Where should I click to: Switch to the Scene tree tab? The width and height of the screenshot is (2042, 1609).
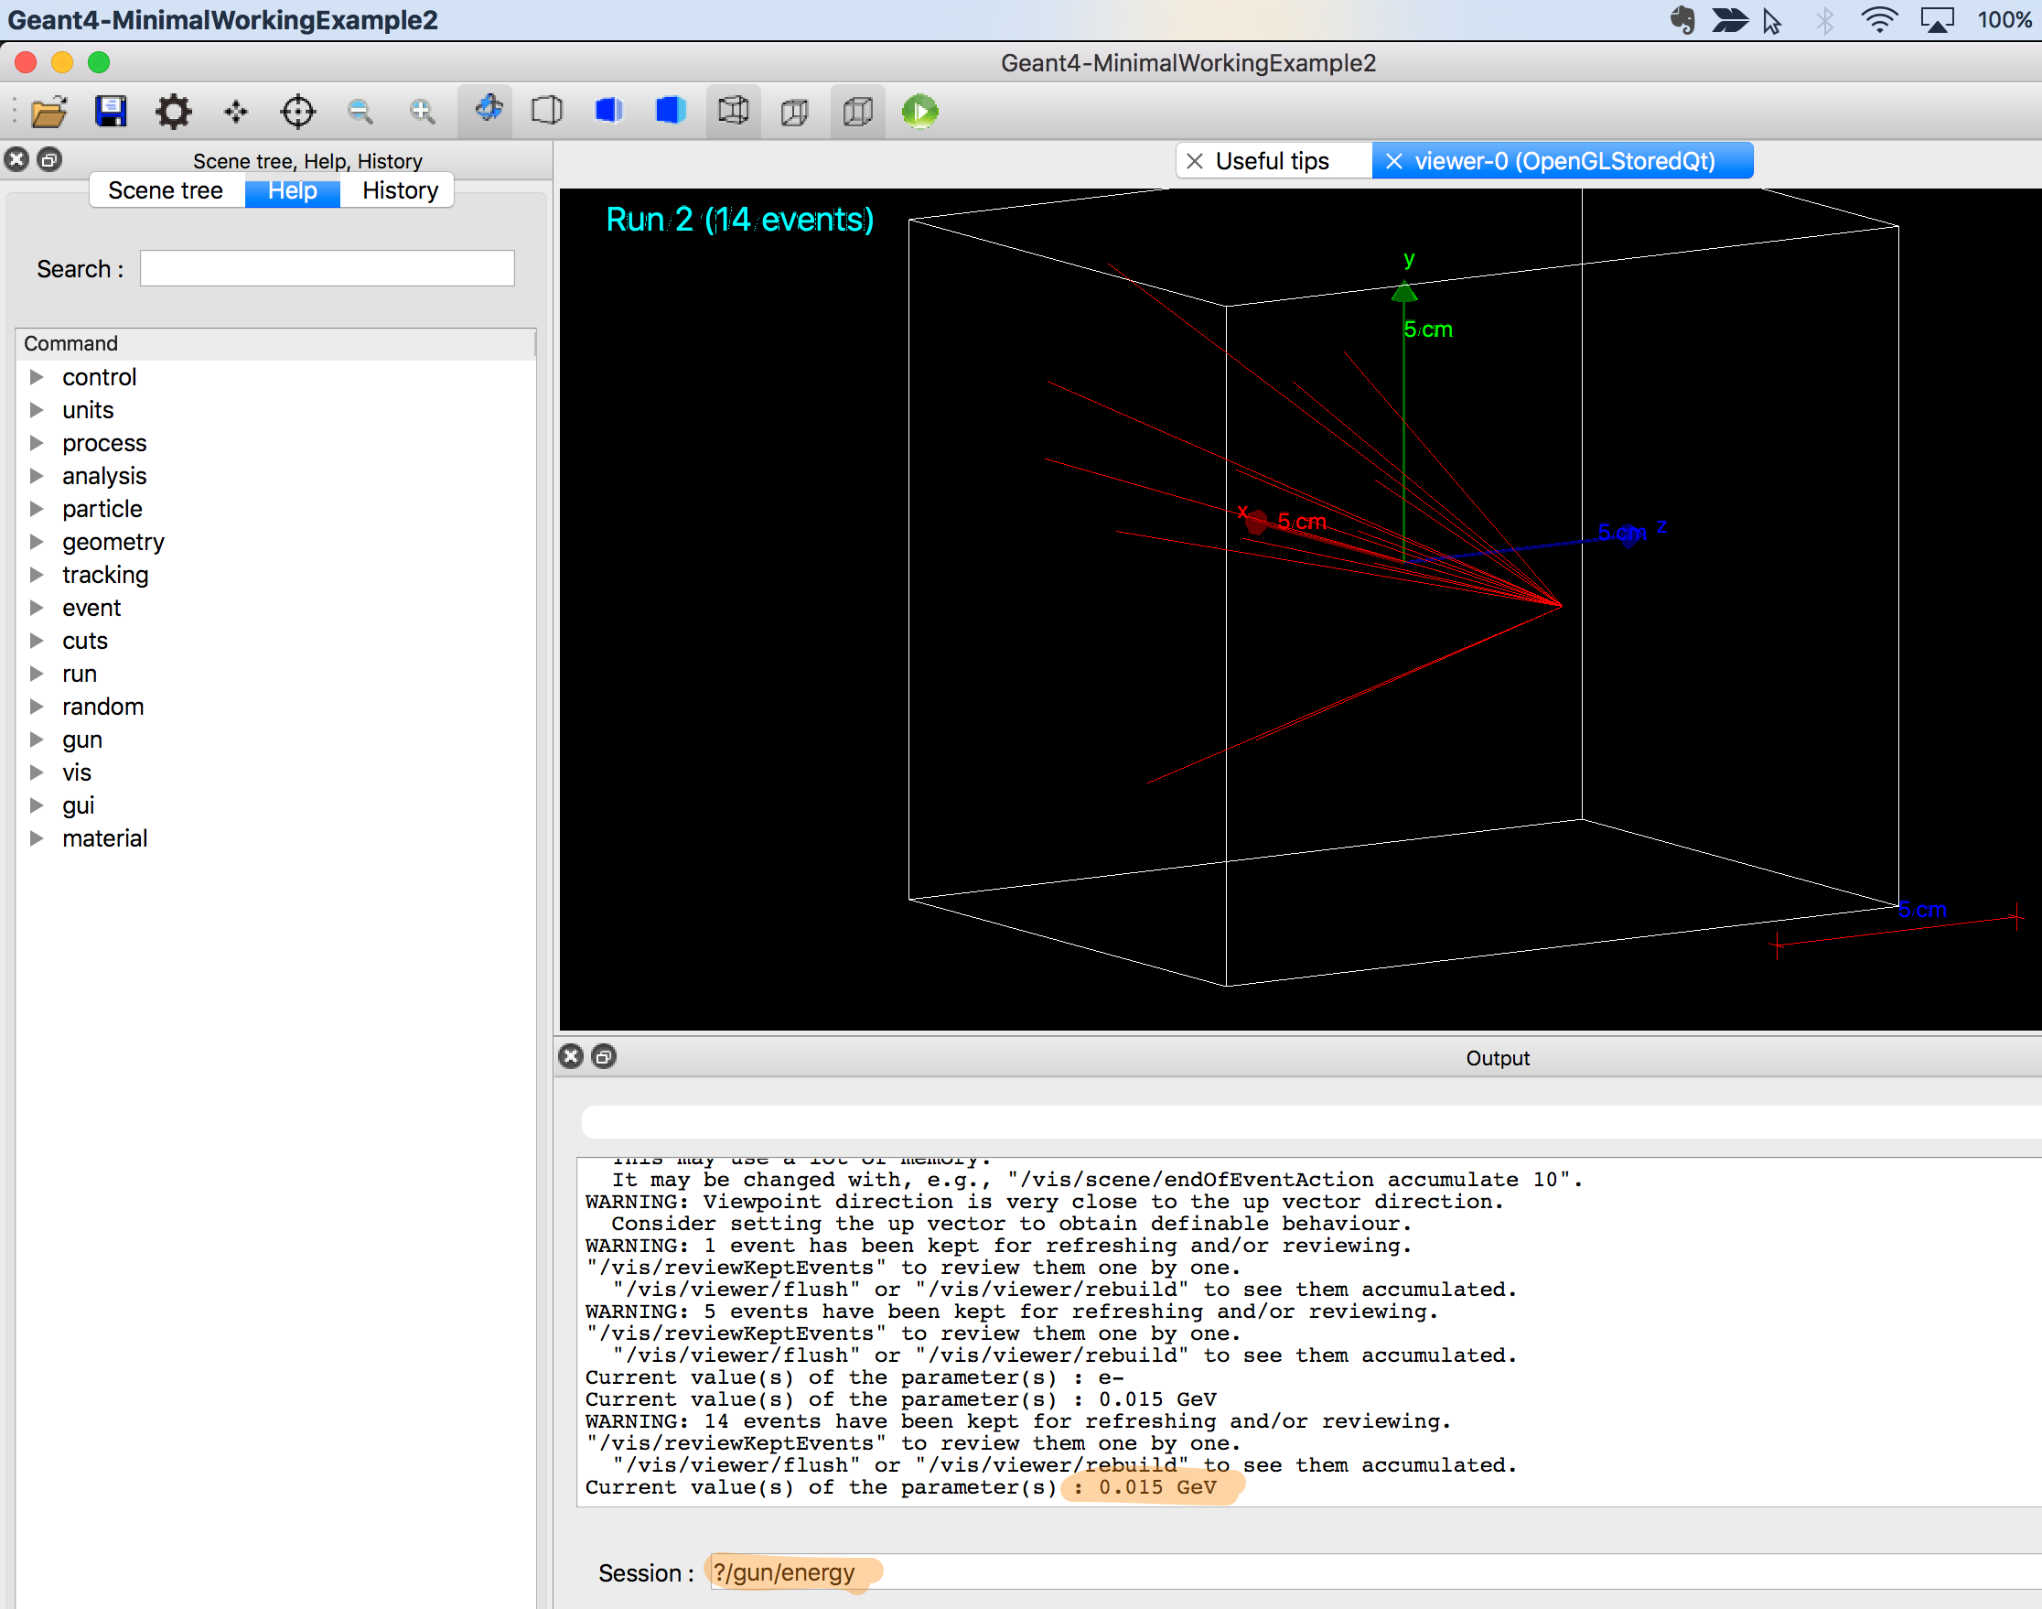167,189
